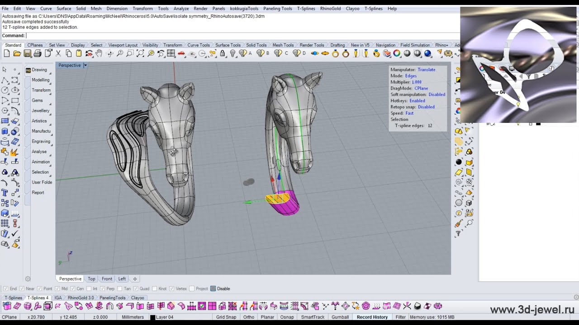The image size is (579, 325).
Task: Open the Dimension menu
Action: tap(117, 9)
